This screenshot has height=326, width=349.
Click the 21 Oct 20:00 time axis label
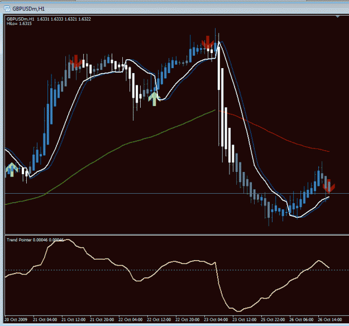tap(102, 319)
